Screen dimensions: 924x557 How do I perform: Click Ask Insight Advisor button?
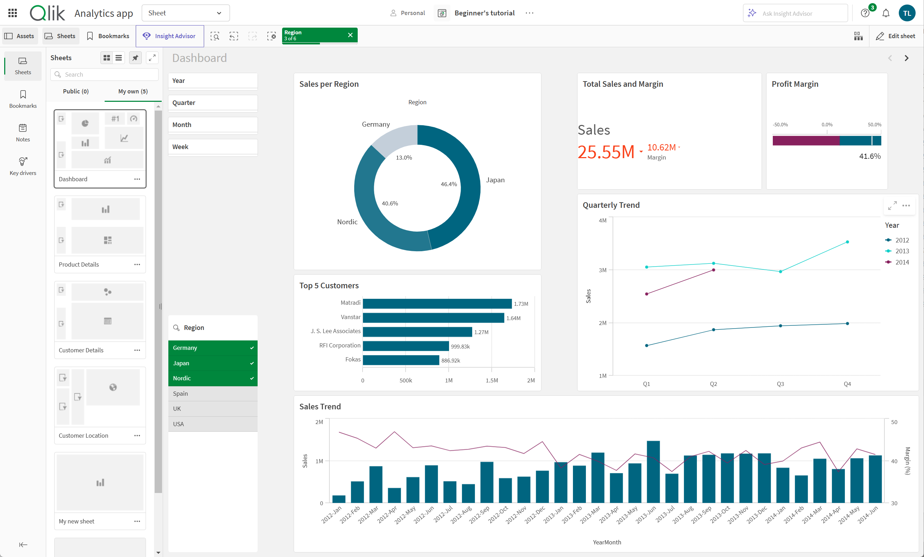pos(794,12)
